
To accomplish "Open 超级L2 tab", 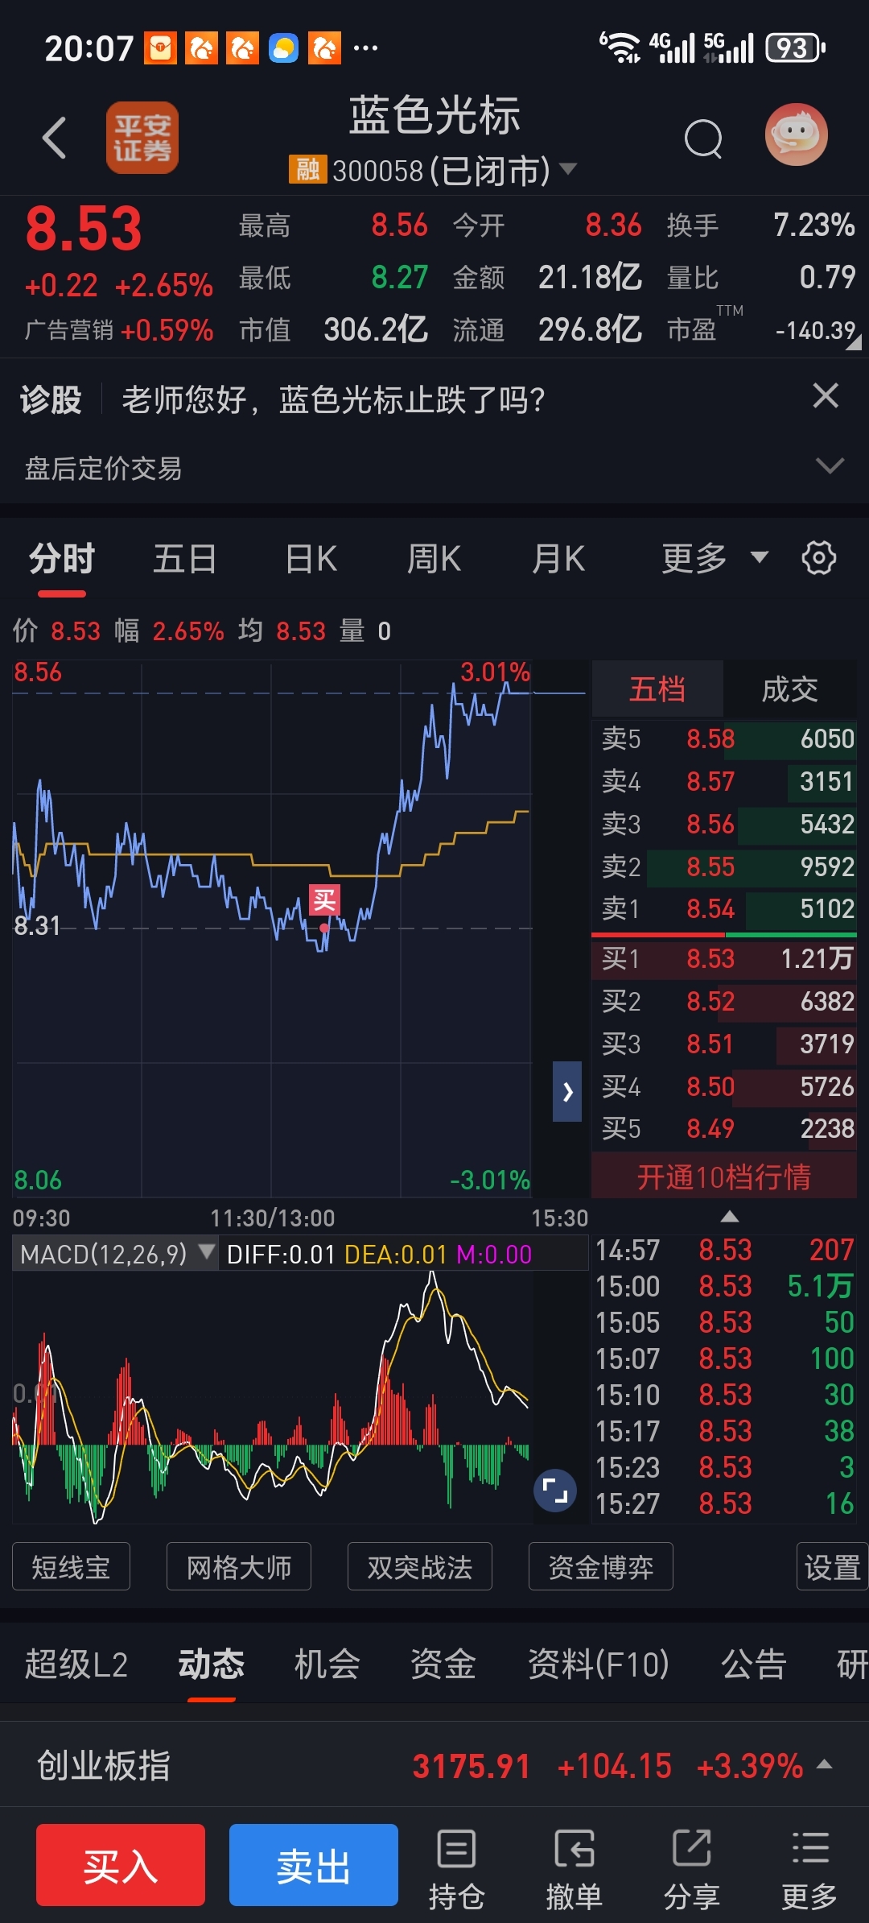I will [x=76, y=1665].
